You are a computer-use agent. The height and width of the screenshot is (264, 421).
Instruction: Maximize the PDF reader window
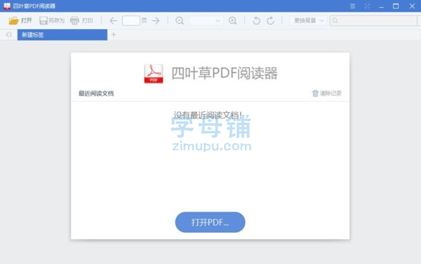point(396,6)
